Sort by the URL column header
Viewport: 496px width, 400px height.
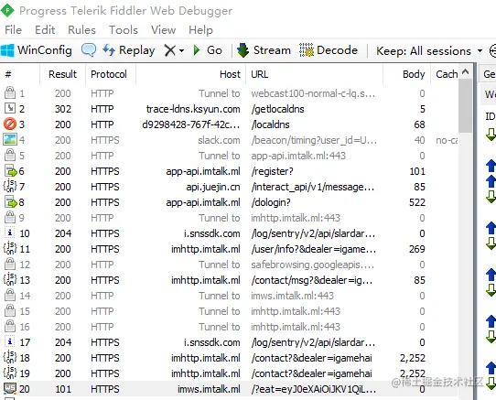[315, 74]
